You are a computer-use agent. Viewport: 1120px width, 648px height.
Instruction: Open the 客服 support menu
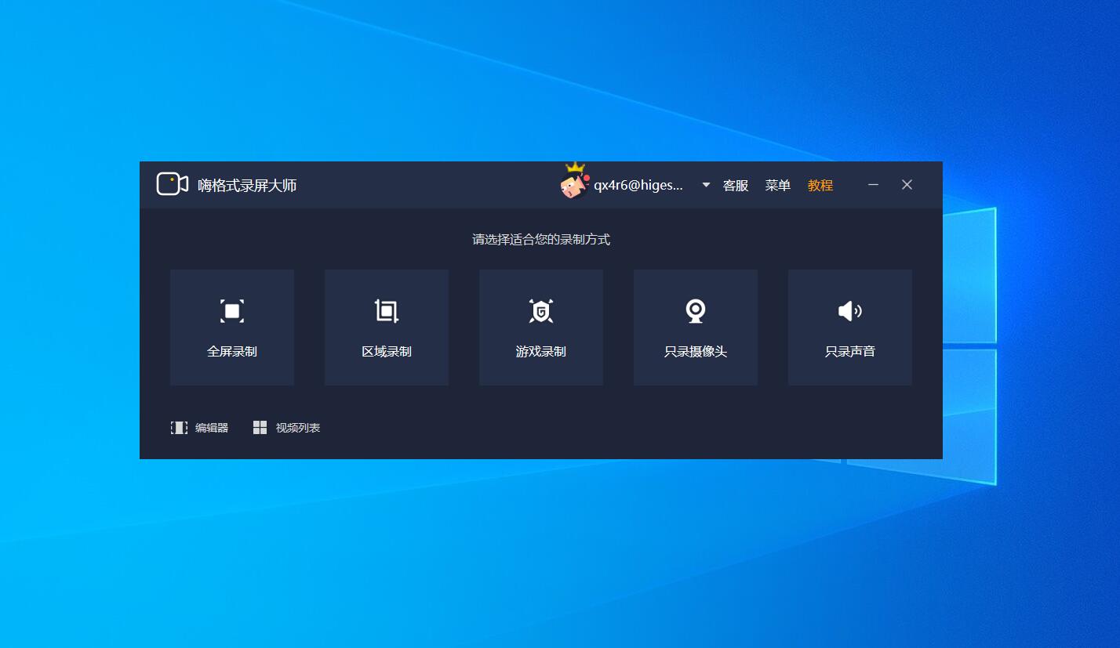point(736,185)
